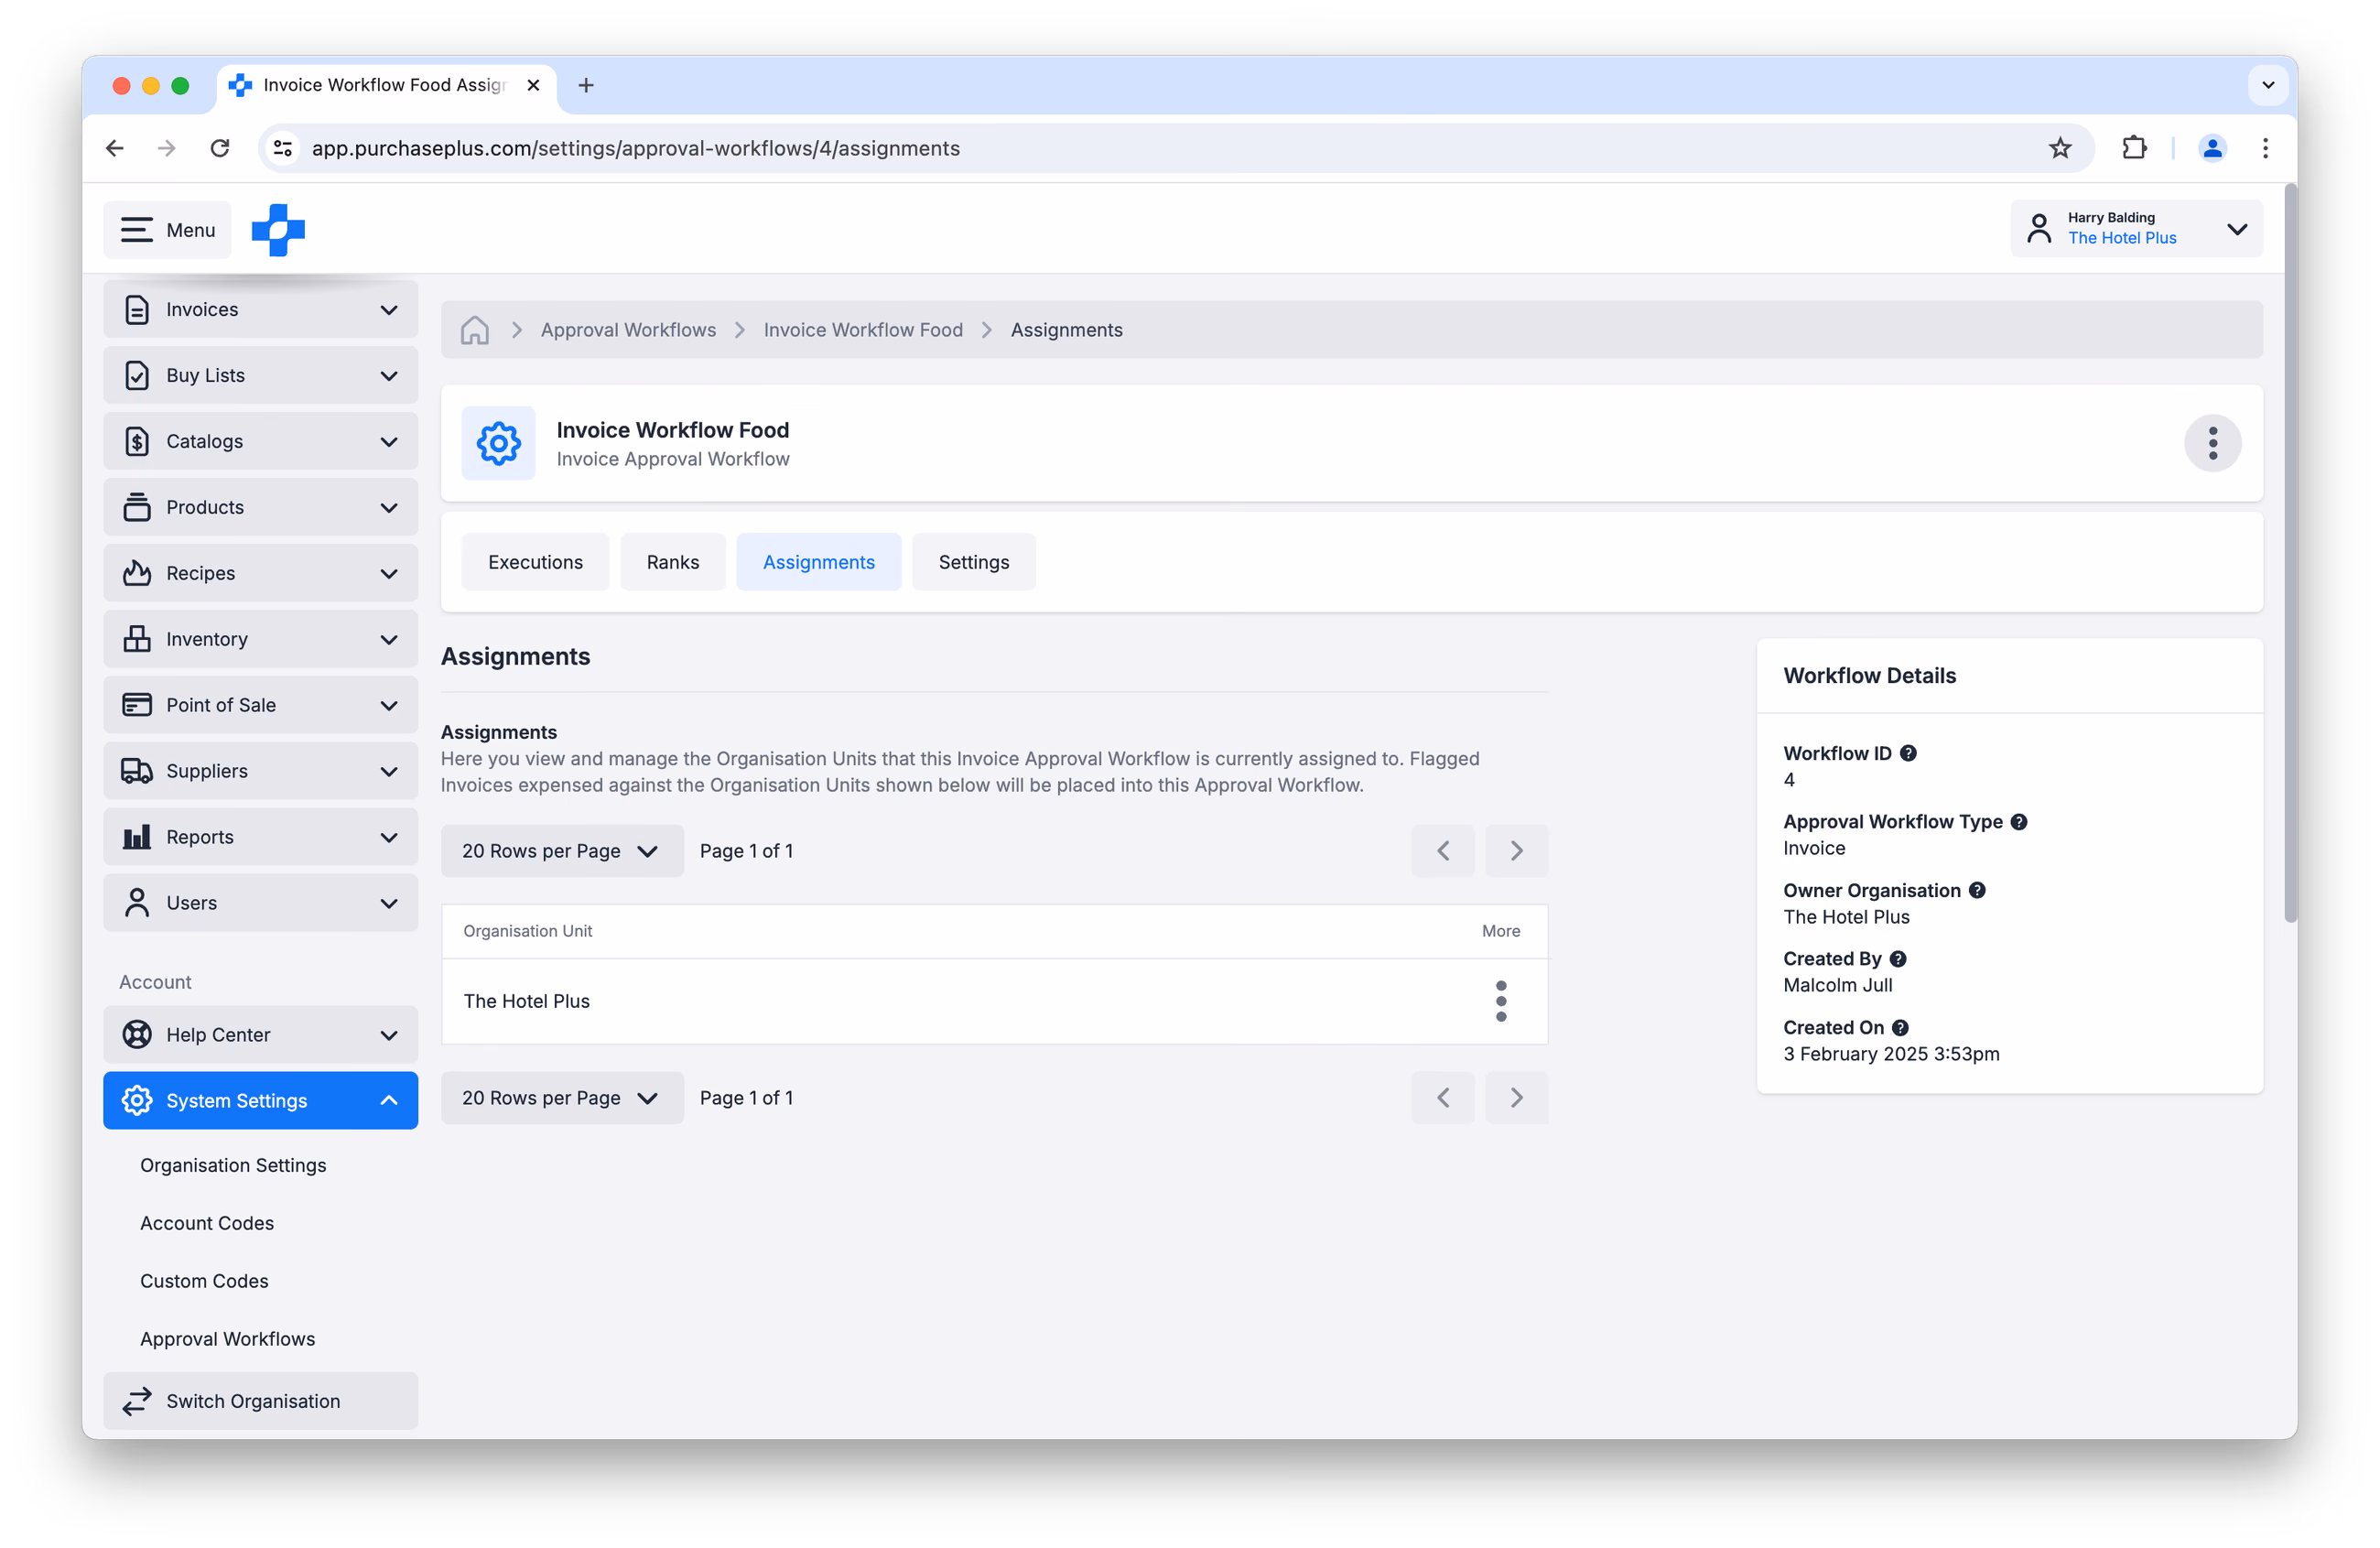Open workflow header three-dot menu
Image resolution: width=2380 pixels, height=1548 pixels.
(2213, 444)
